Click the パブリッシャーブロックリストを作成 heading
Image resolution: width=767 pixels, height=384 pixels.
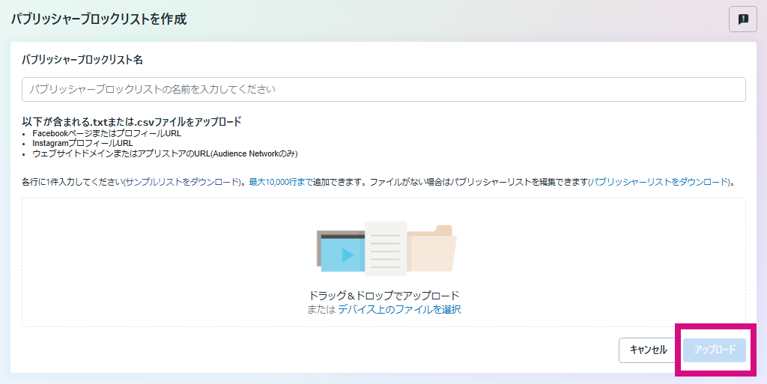pos(99,19)
